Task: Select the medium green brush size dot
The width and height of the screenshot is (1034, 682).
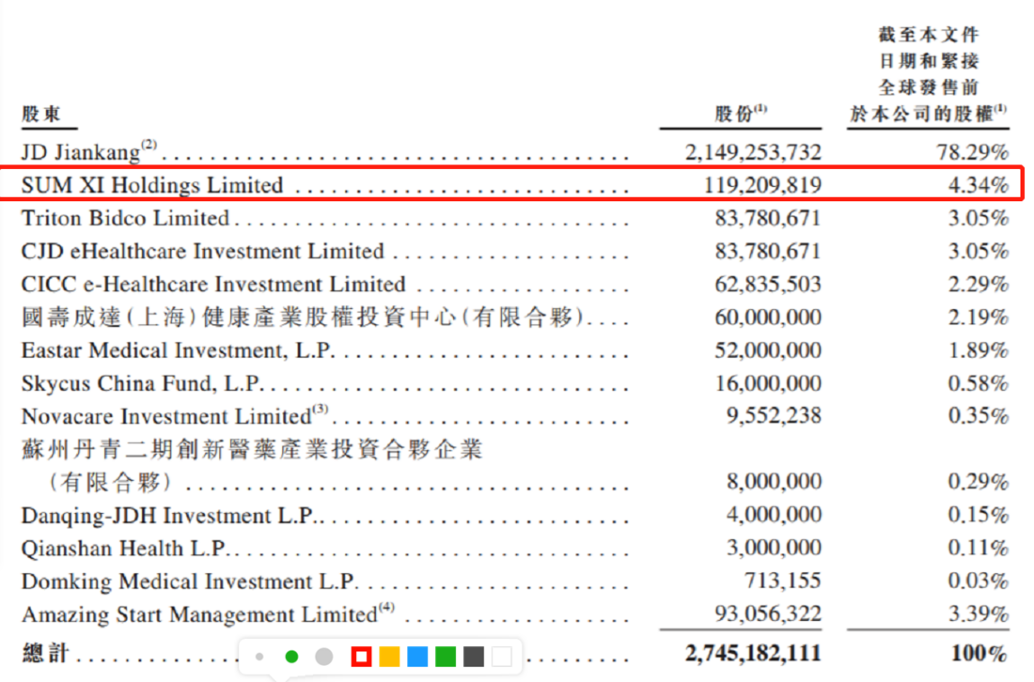Action: 291,657
